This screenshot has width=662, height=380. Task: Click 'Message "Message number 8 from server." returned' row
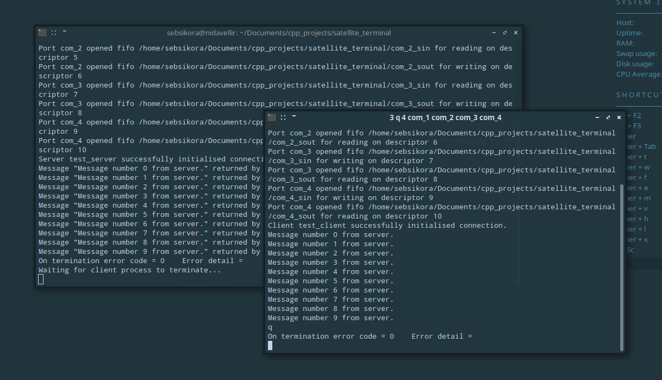coord(149,242)
